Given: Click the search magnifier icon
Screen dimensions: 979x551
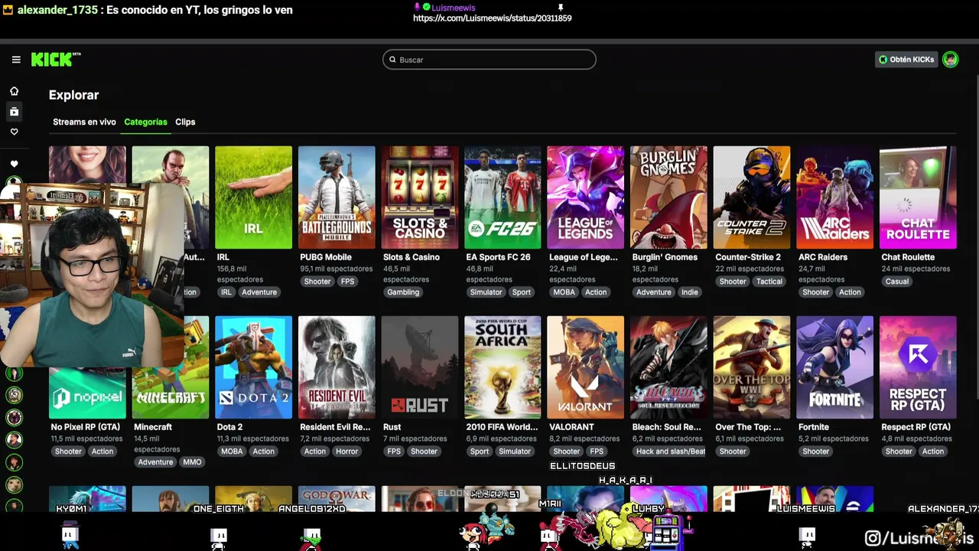Looking at the screenshot, I should [x=392, y=60].
